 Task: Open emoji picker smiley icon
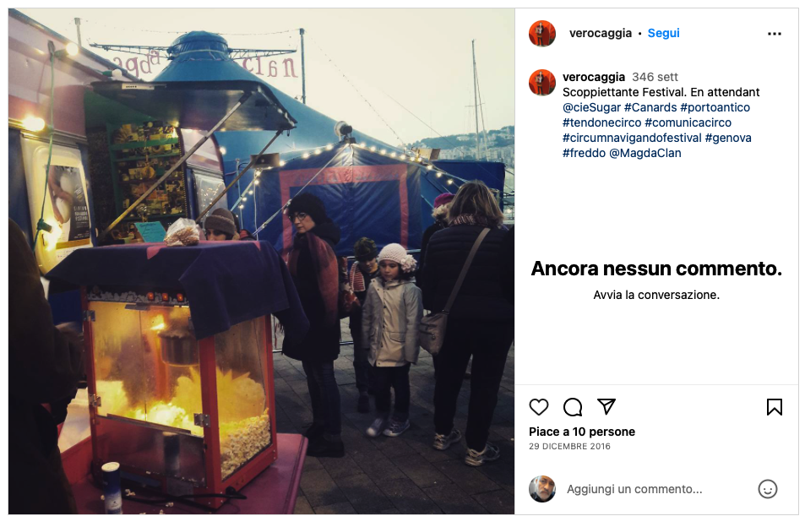[x=768, y=489]
